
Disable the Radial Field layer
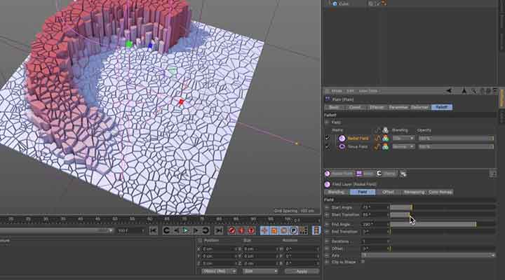click(328, 138)
